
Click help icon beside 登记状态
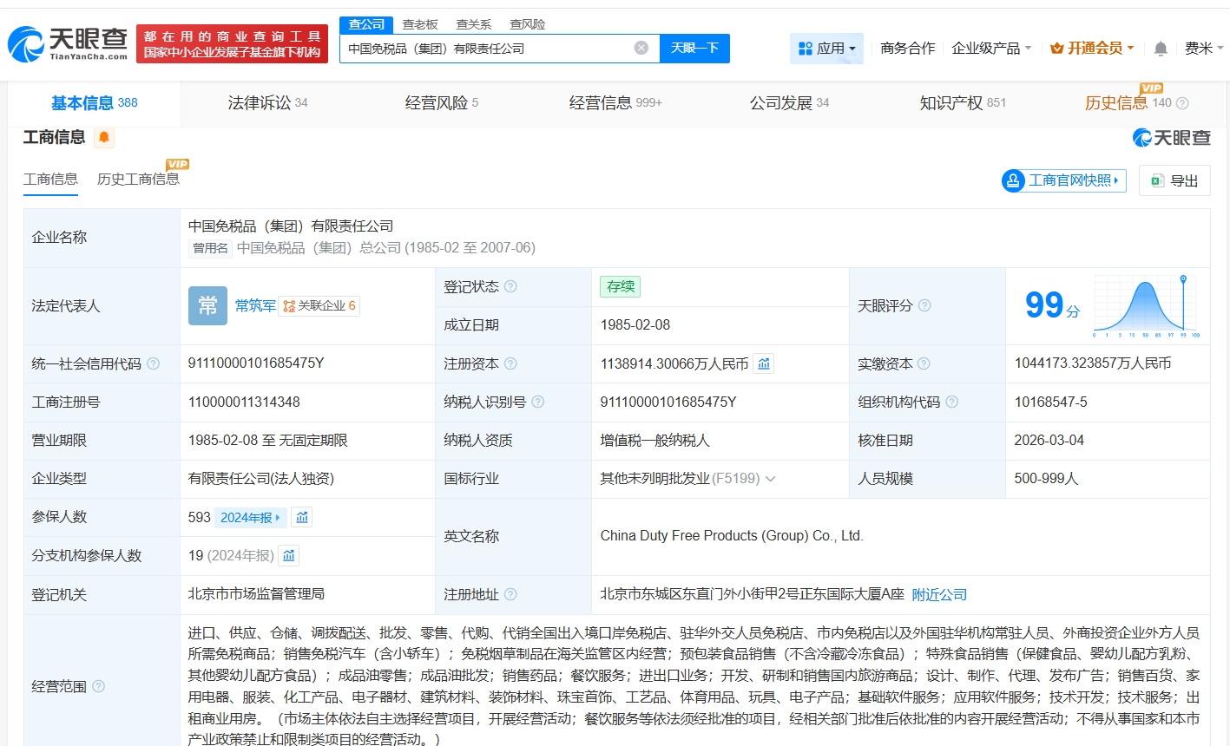tap(510, 286)
